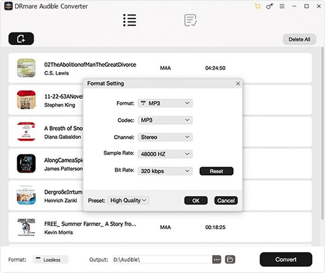The height and width of the screenshot is (273, 325).
Task: Switch to the audiobook list view tab
Action: click(x=130, y=20)
